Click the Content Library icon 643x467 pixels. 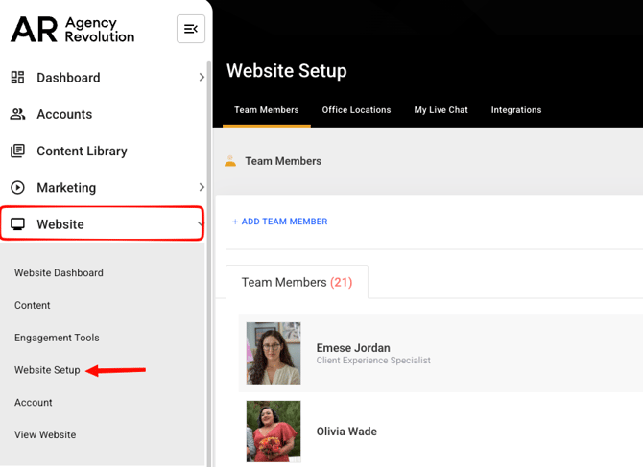pyautogui.click(x=17, y=151)
